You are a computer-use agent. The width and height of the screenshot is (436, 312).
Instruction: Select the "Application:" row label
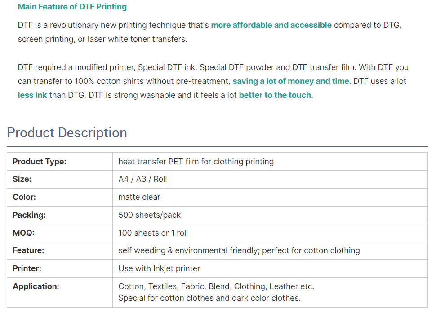(36, 286)
